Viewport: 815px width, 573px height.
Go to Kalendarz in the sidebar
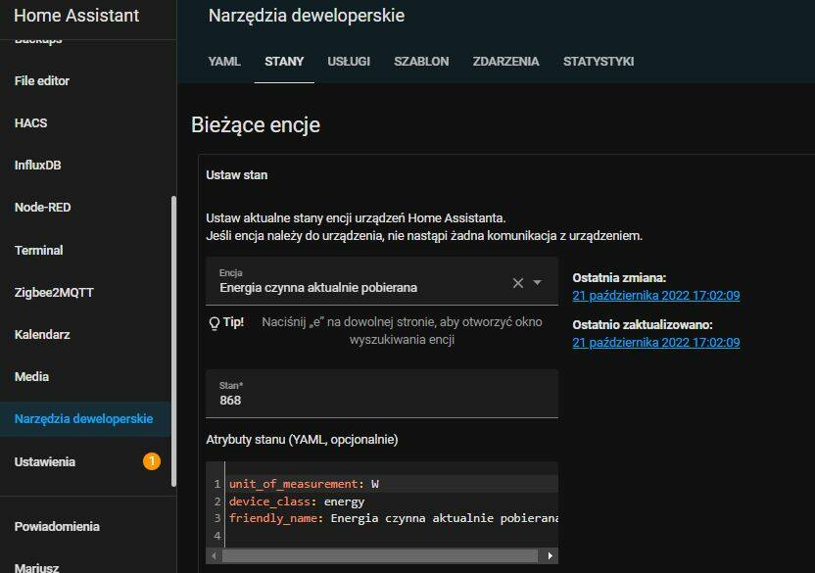42,334
